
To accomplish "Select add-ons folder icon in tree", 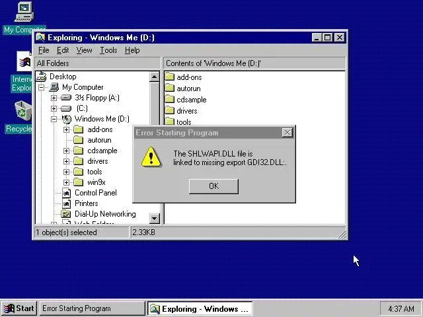I will (78, 129).
